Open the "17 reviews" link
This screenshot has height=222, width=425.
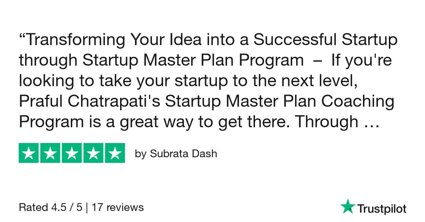tap(118, 207)
